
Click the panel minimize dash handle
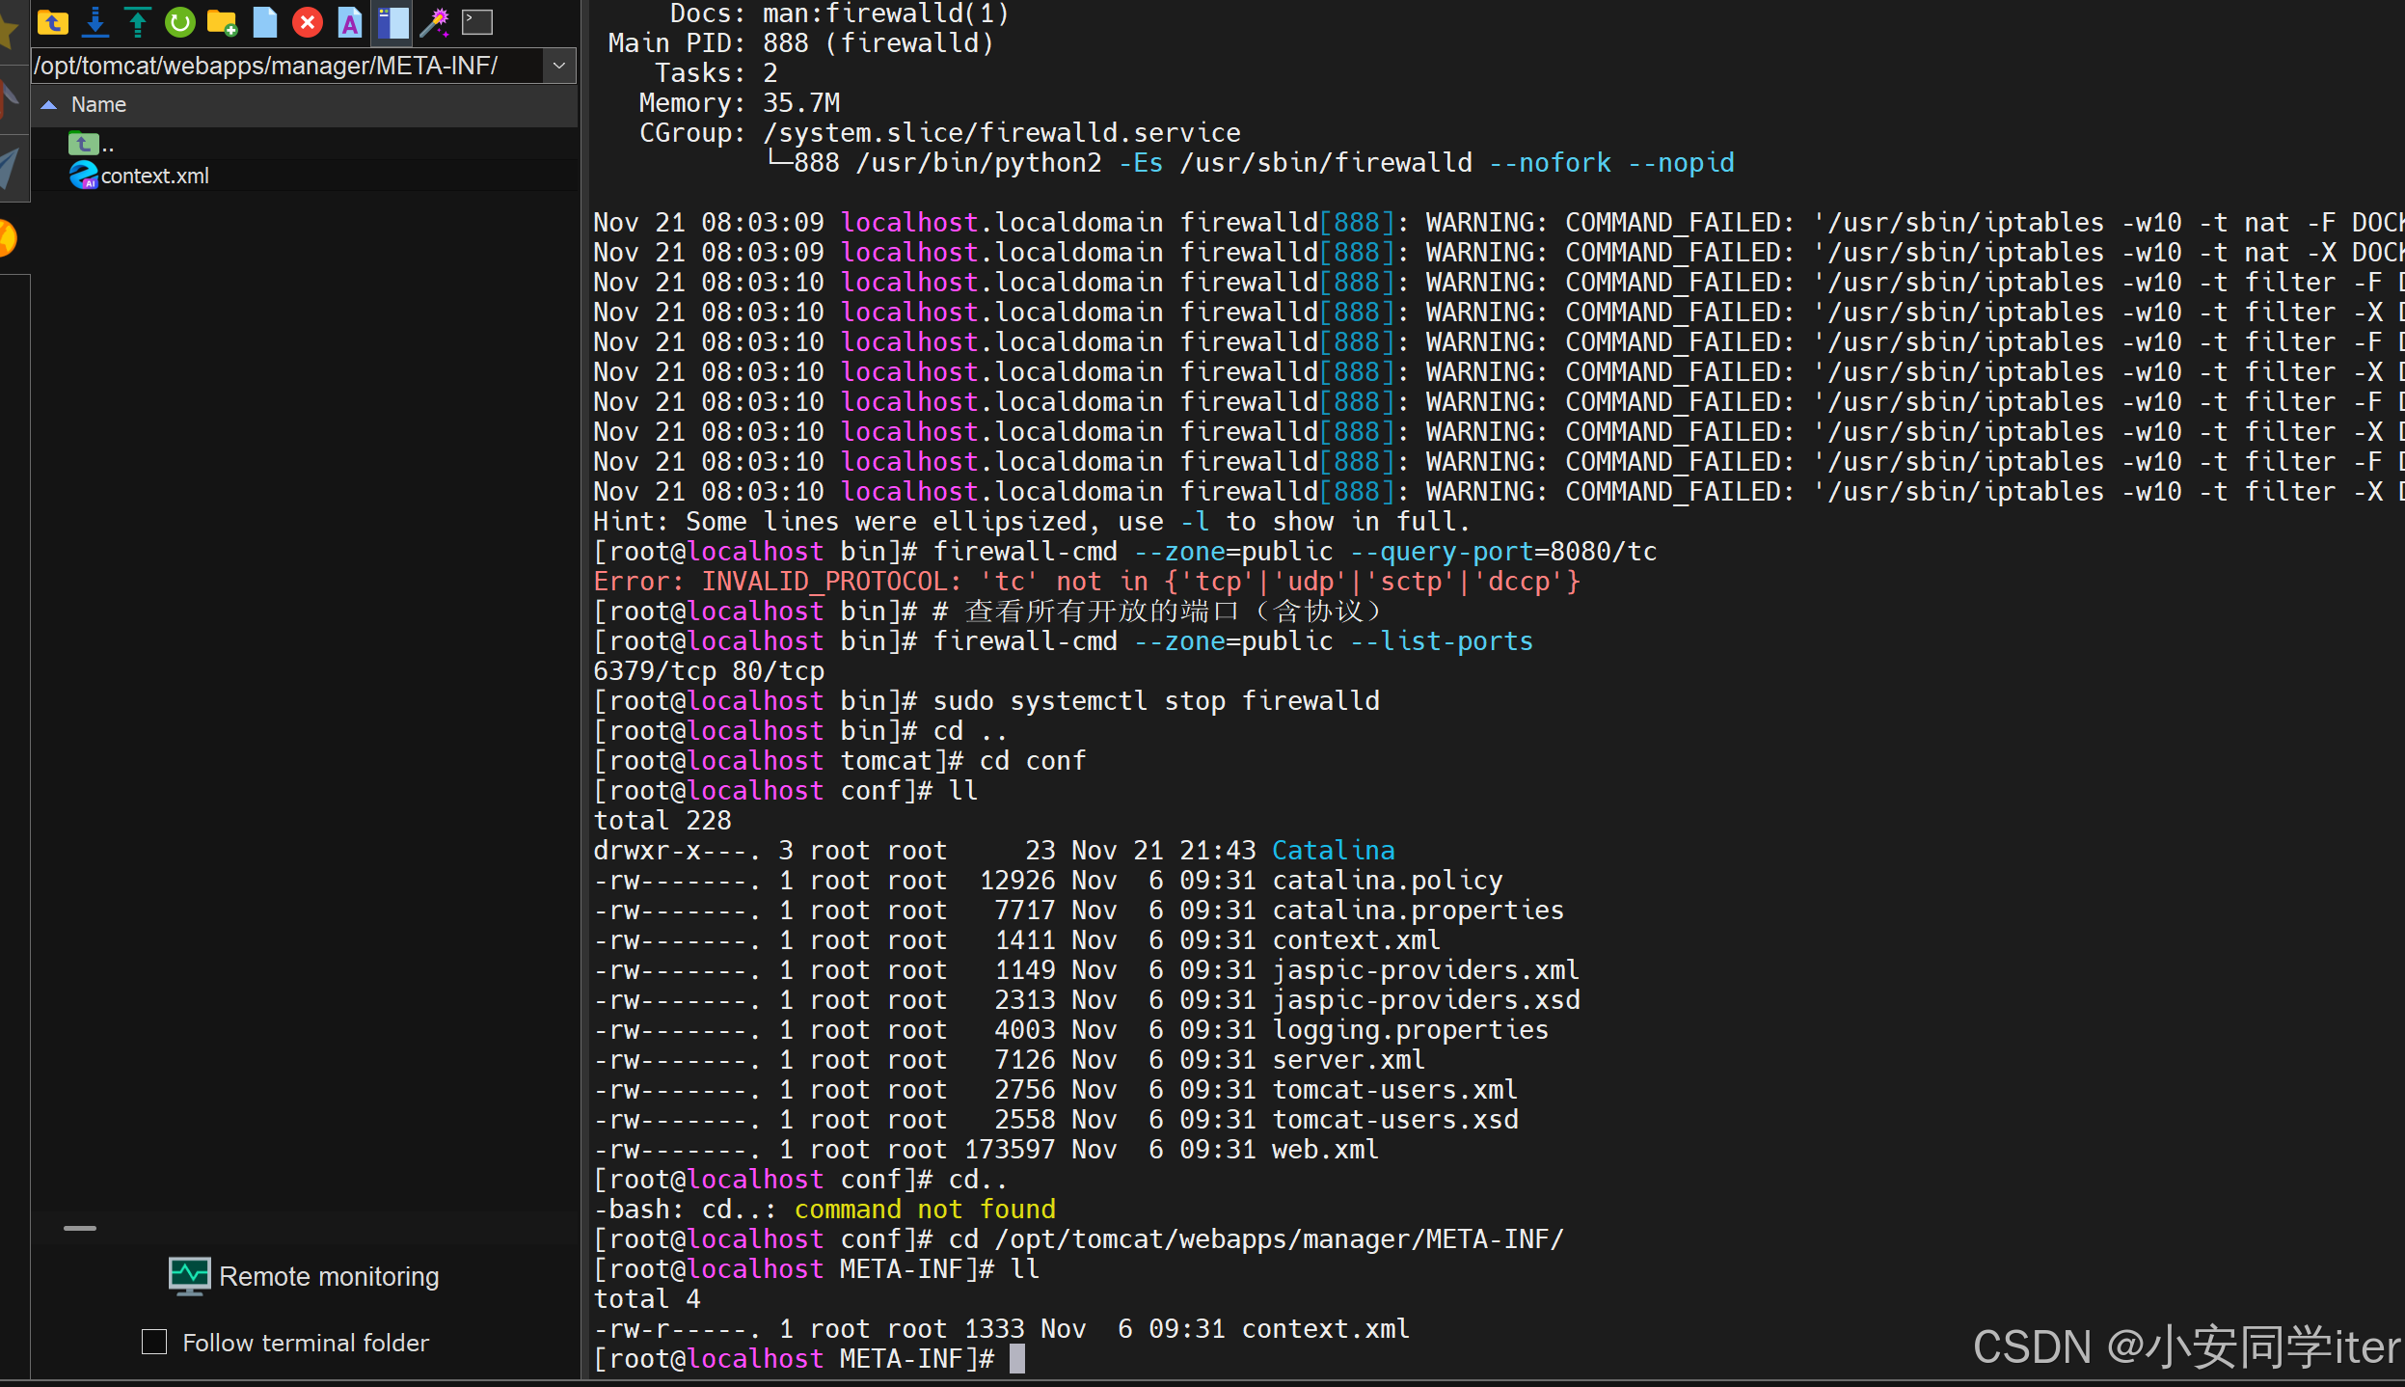tap(80, 1228)
